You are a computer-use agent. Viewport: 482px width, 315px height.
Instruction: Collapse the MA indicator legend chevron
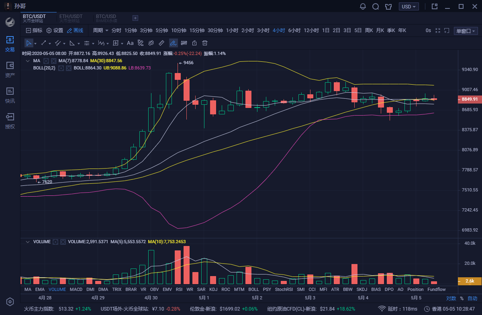pos(27,61)
